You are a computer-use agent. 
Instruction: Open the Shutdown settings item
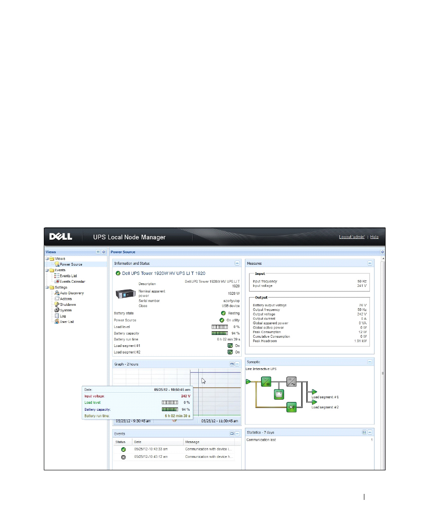(68, 304)
